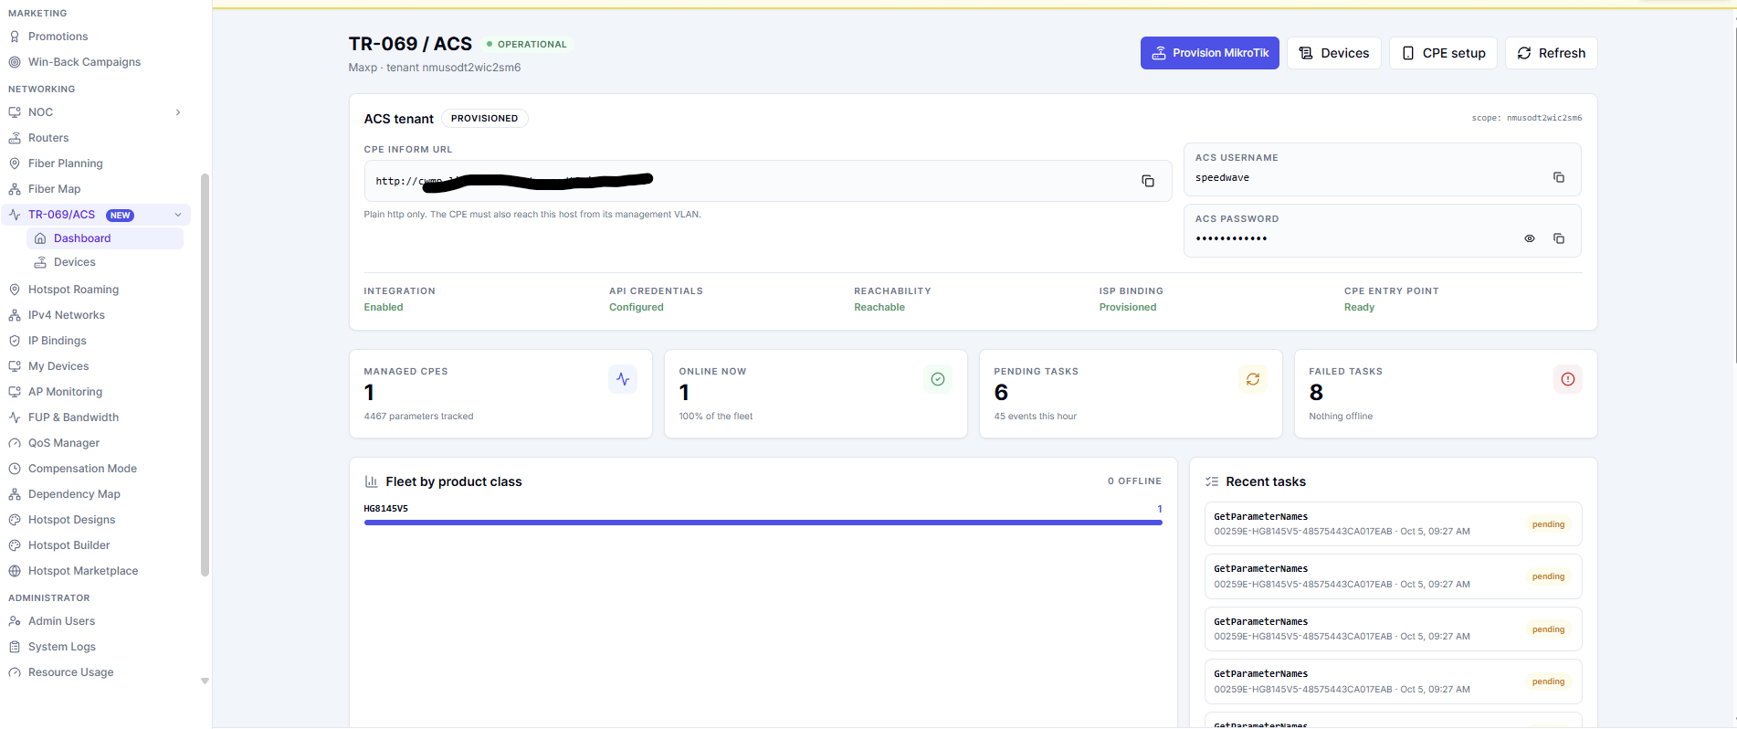Click the sidebar scroll down arrow
The image size is (1737, 729).
point(205,681)
